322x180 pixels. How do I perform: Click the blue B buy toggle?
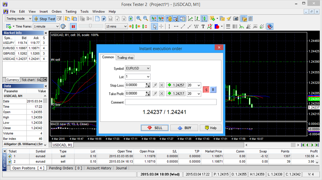[x=213, y=90]
